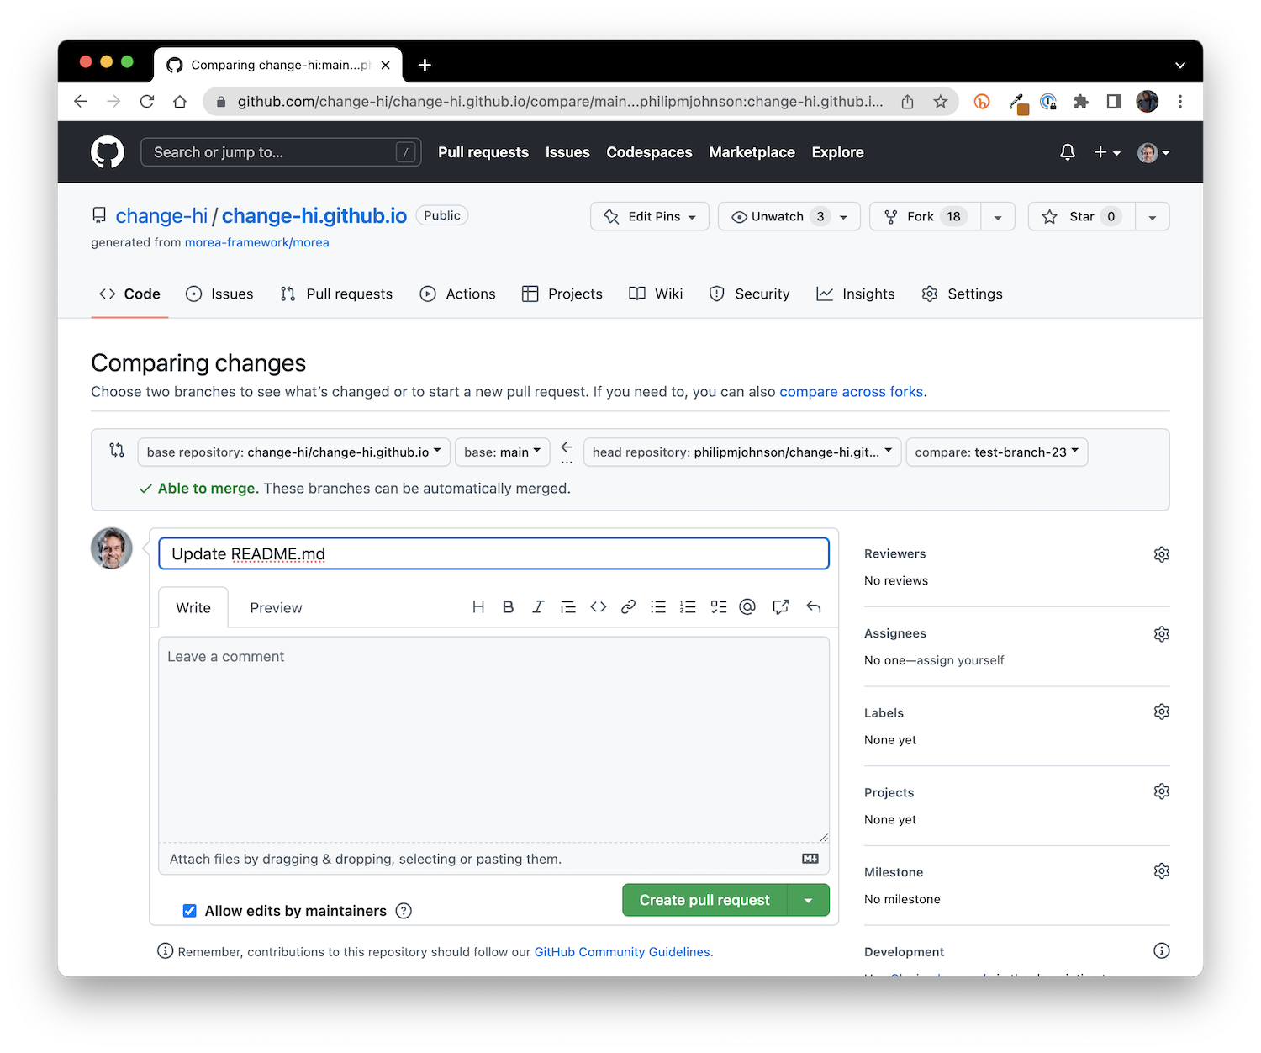The height and width of the screenshot is (1053, 1261).
Task: Open the Wiki repository tab
Action: click(x=656, y=294)
